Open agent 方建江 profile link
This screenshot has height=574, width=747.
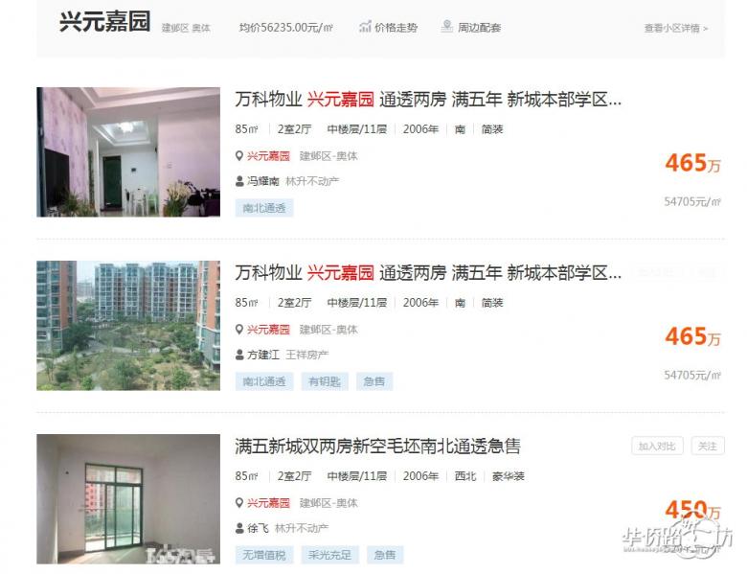[x=263, y=355]
